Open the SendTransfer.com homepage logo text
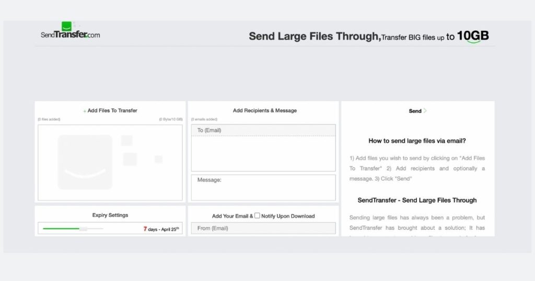 coord(71,35)
